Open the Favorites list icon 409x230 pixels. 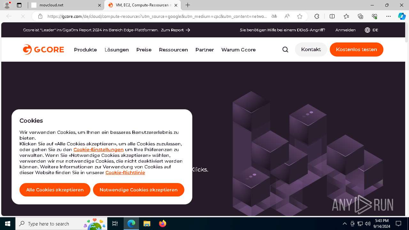(346, 16)
